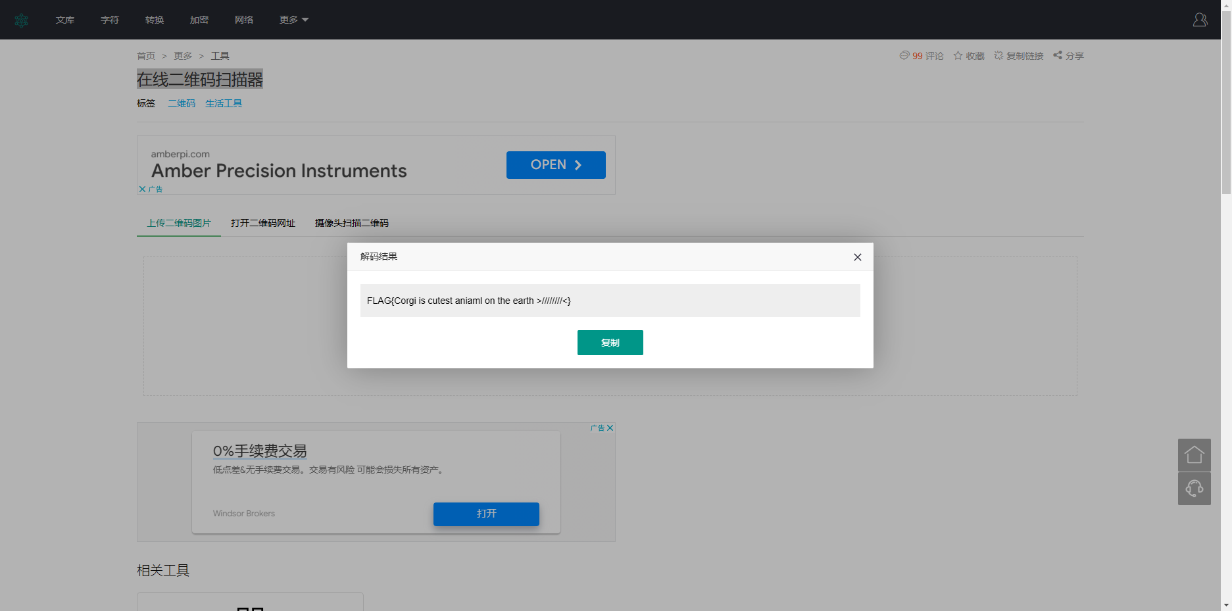Screen dimensions: 1232x611
Task: Close the 0%手续费交易 ad with X
Action: coord(610,428)
